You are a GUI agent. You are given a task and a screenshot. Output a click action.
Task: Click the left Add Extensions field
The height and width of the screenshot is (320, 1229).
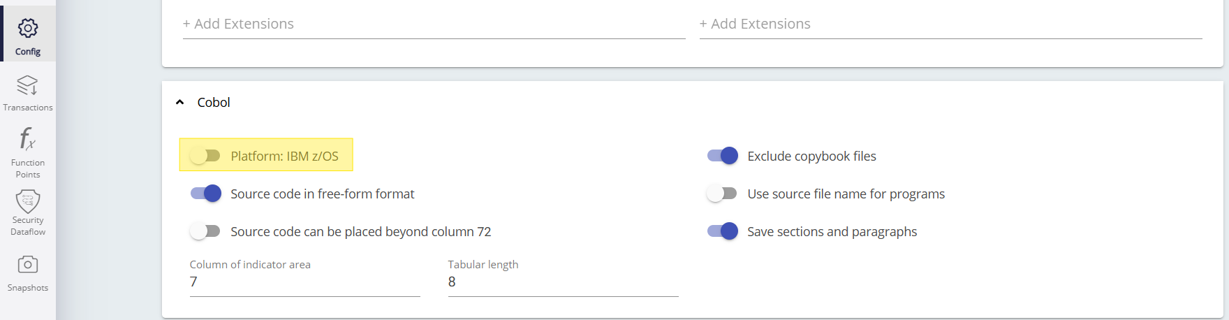pyautogui.click(x=433, y=24)
